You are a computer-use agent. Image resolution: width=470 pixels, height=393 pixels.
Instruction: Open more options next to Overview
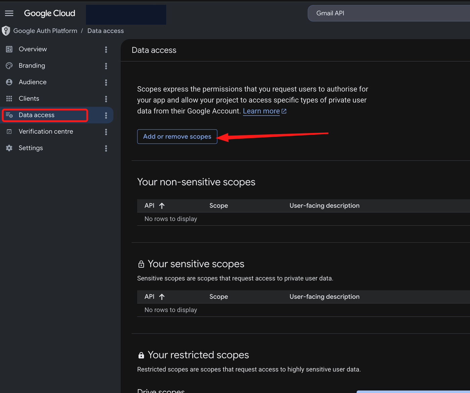[x=106, y=49]
